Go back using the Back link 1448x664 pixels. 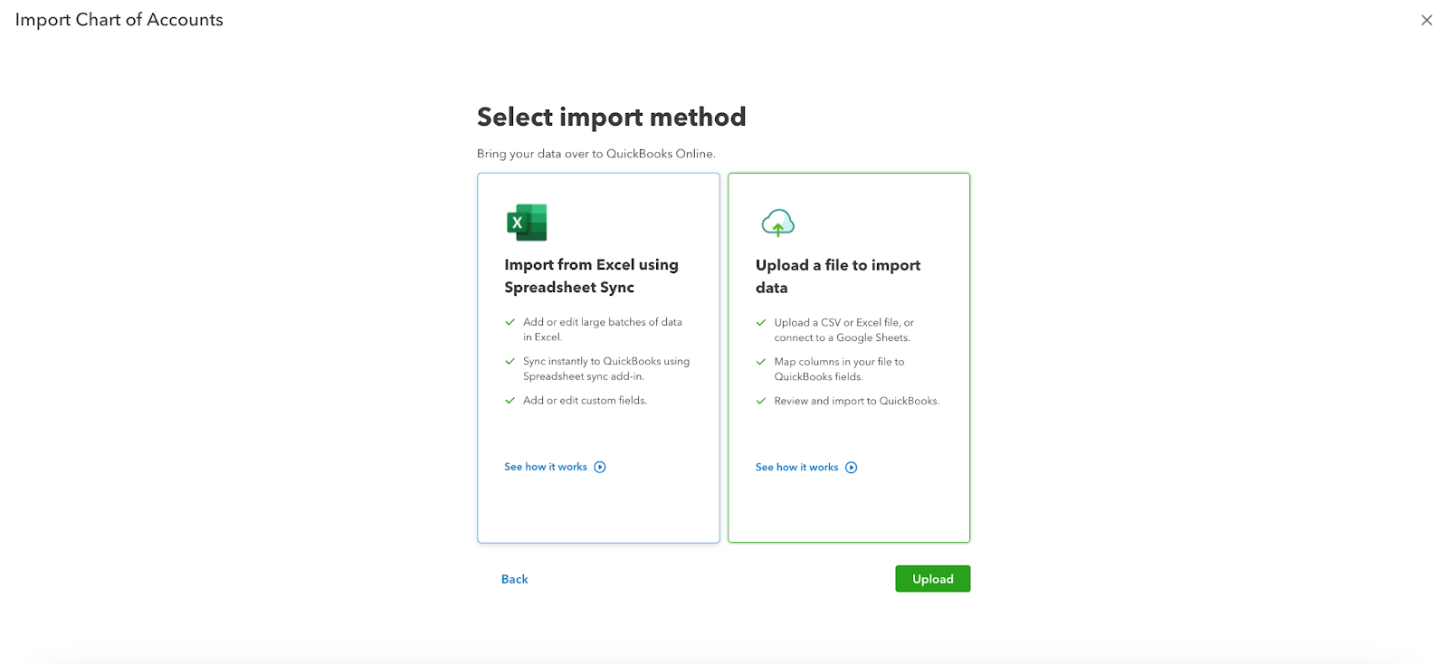(x=514, y=579)
